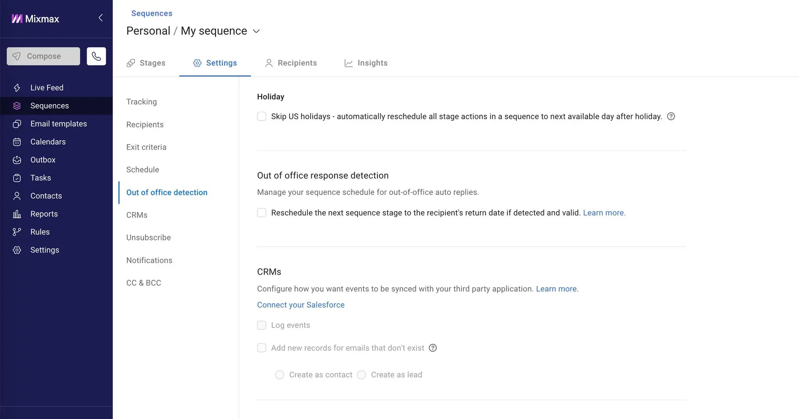This screenshot has width=799, height=419.
Task: Click the Settings tab gear icon
Action: tap(197, 63)
